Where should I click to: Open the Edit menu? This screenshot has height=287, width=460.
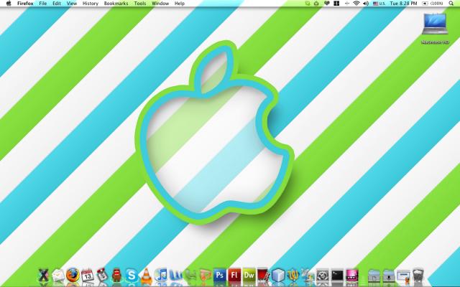click(x=57, y=4)
